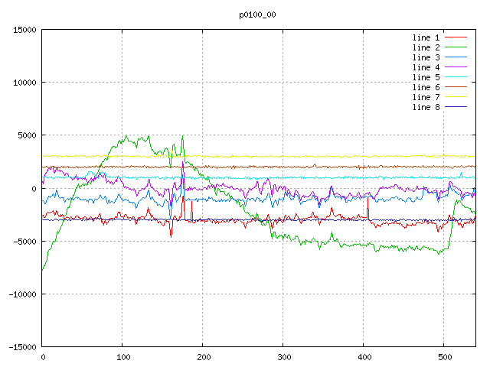Image resolution: width=490 pixels, height=367 pixels.
Task: Select the 300 tick label on x-axis
Action: point(283,357)
